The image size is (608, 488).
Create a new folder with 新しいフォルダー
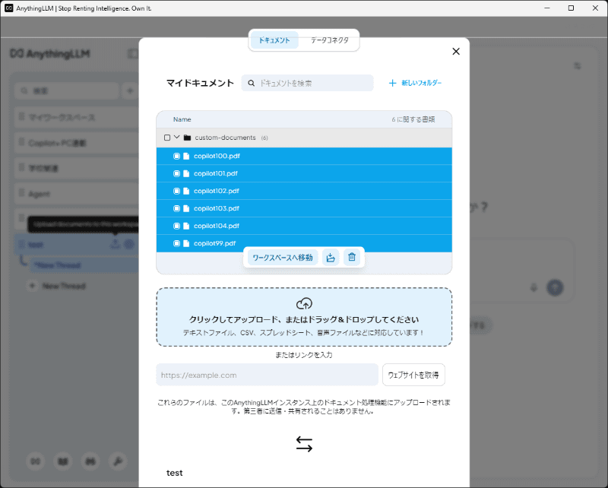tap(415, 83)
